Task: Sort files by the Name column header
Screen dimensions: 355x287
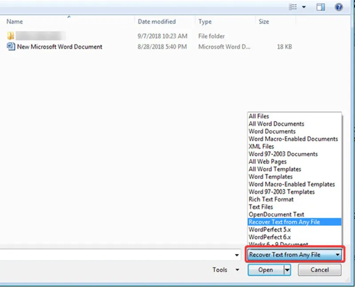Action: tap(15, 21)
